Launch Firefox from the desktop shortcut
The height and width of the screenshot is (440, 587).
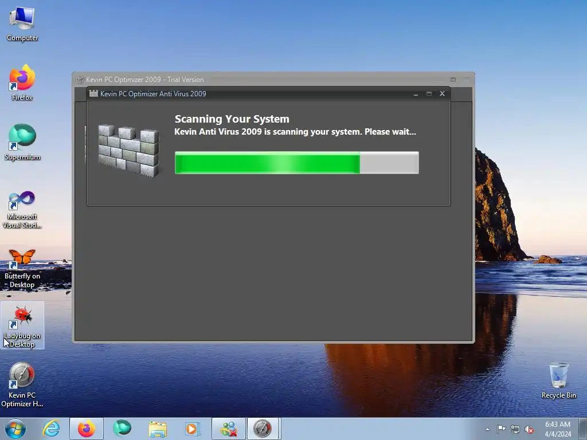coord(22,82)
